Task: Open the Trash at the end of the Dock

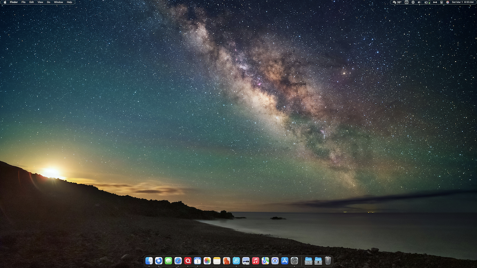Action: point(328,262)
